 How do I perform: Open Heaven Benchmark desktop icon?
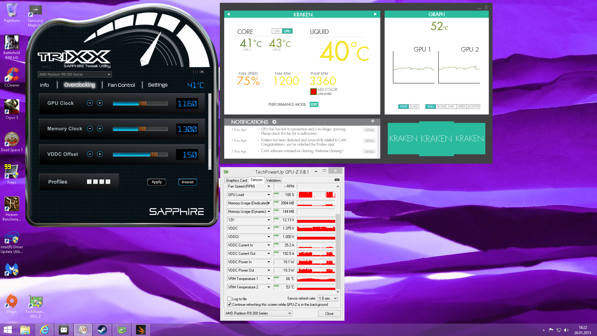12,209
